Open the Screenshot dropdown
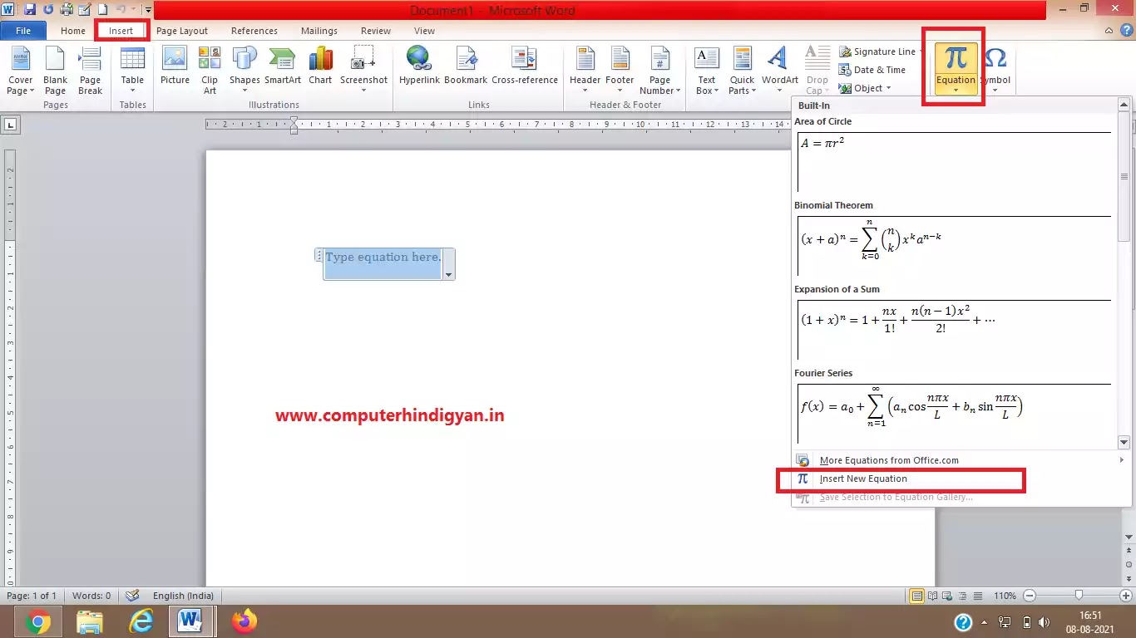 [363, 71]
